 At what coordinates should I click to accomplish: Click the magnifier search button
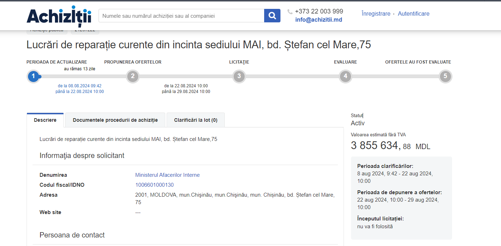[x=272, y=16]
